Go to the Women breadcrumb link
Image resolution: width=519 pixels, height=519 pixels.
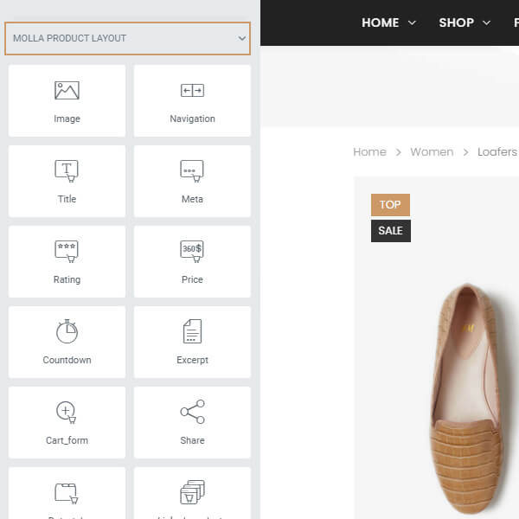[x=432, y=151]
